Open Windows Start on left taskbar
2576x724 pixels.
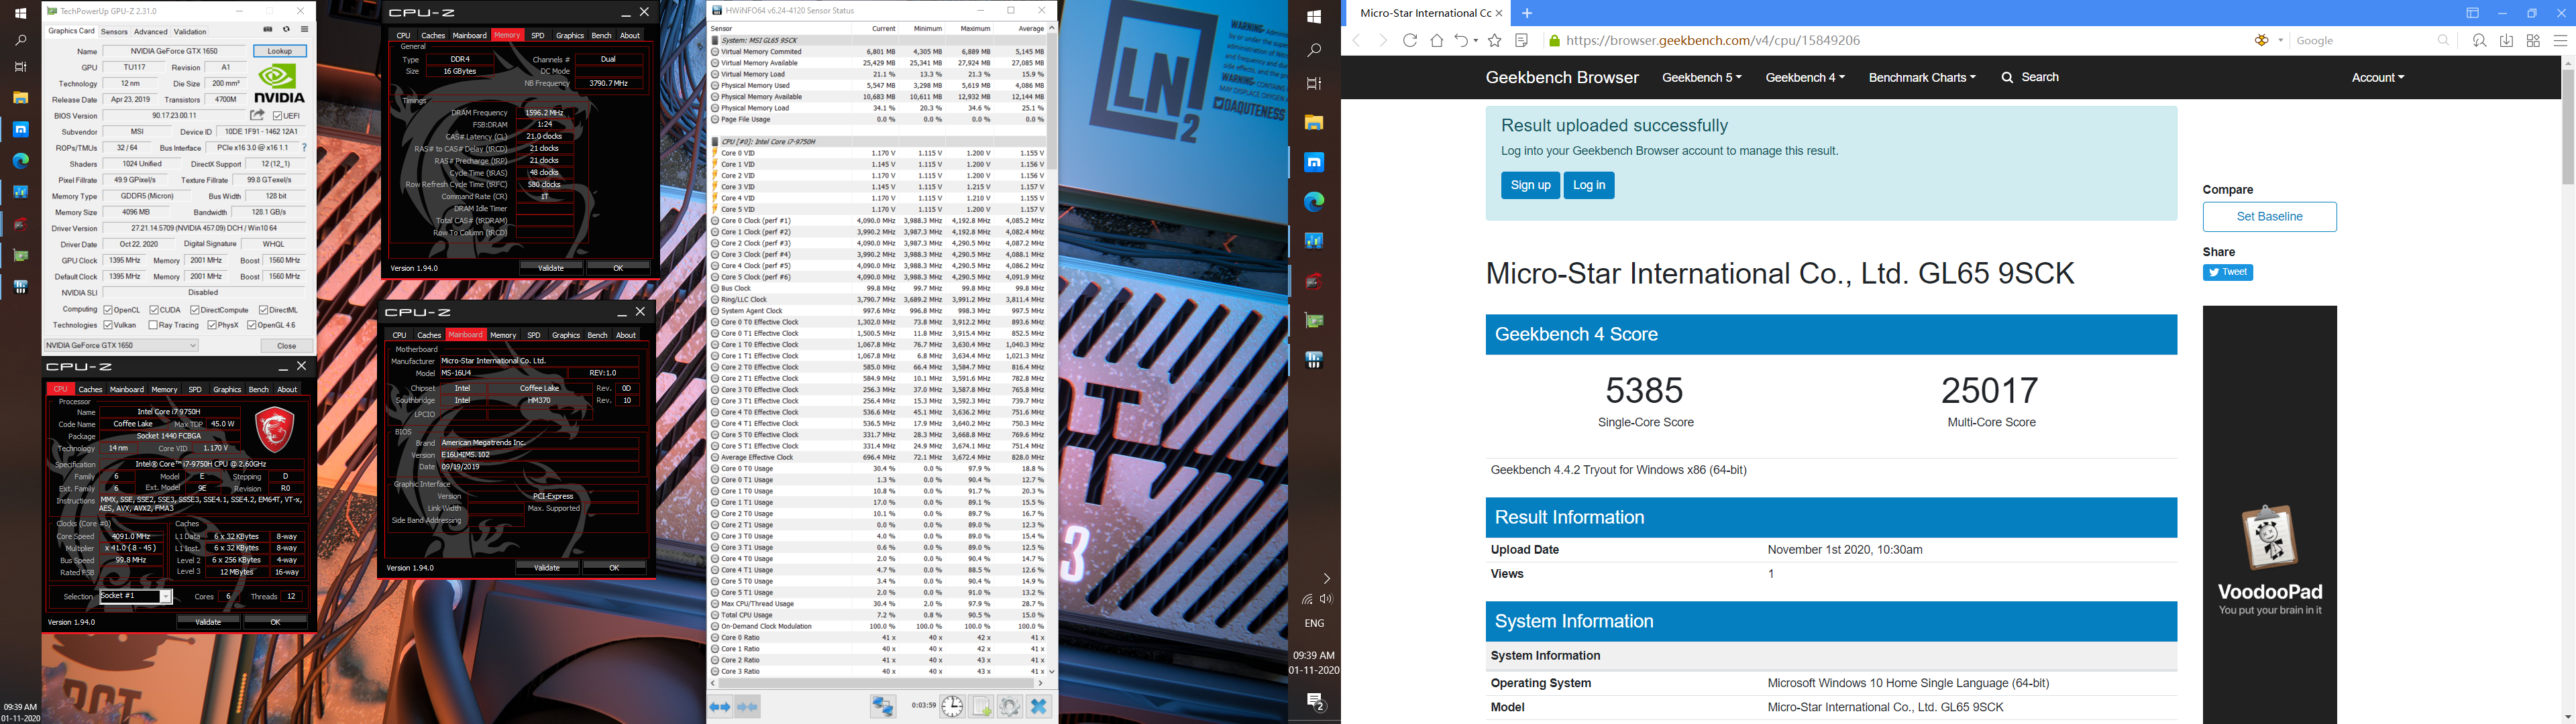click(20, 13)
